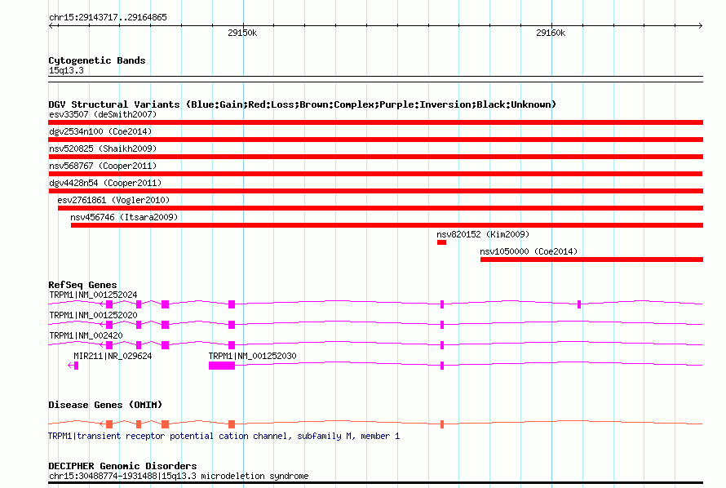Click the leftmost orange OMIM exon block
The height and width of the screenshot is (488, 726).
tap(109, 424)
